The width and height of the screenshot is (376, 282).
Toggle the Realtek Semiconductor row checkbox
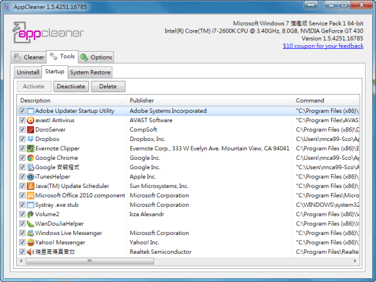pyautogui.click(x=23, y=252)
